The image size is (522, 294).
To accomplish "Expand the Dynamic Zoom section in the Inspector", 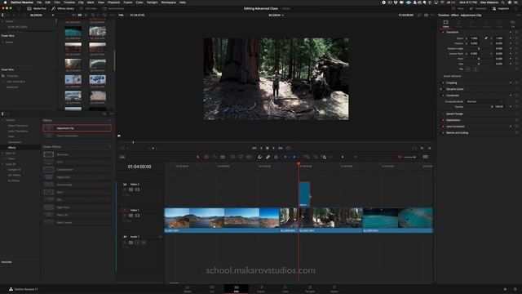I will pyautogui.click(x=455, y=89).
